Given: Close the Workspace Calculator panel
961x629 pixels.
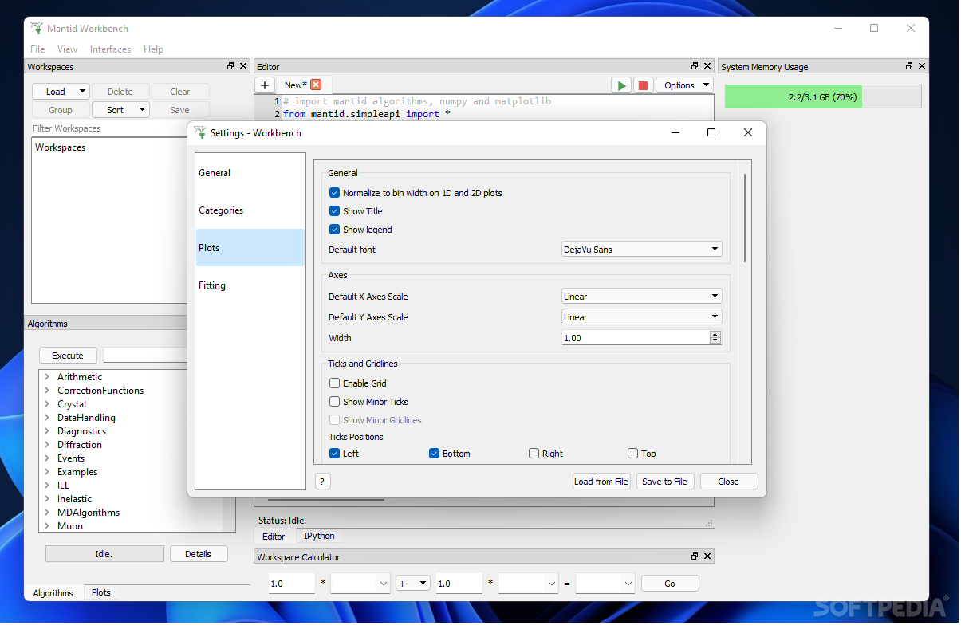Looking at the screenshot, I should pos(707,556).
